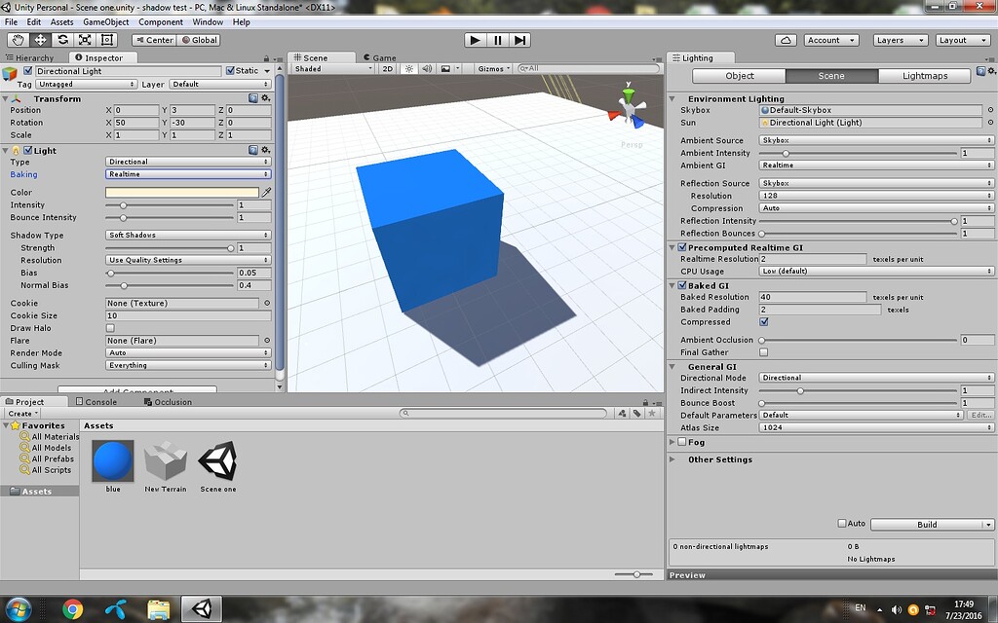Select the Scale tool
The image size is (998, 623).
click(x=83, y=40)
